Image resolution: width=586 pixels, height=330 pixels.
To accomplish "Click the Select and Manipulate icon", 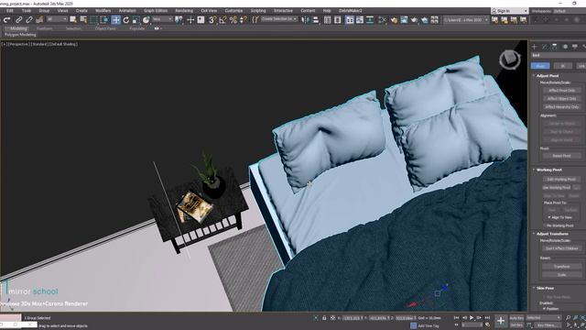I will pos(190,20).
